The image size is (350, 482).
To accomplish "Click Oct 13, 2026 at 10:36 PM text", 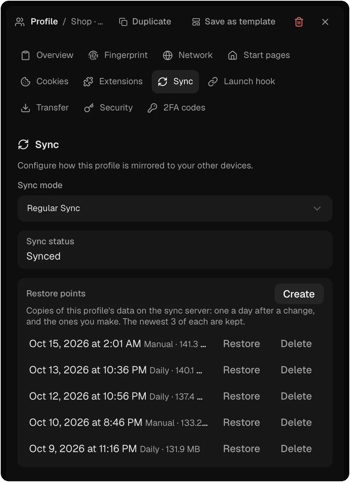I will point(88,370).
